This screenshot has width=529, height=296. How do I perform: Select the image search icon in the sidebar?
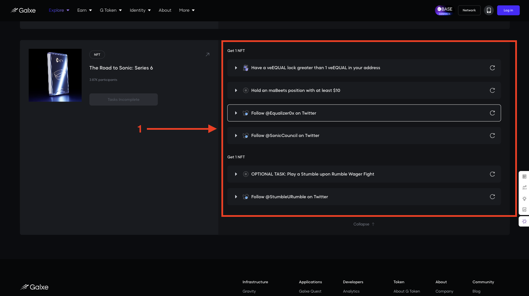[524, 209]
